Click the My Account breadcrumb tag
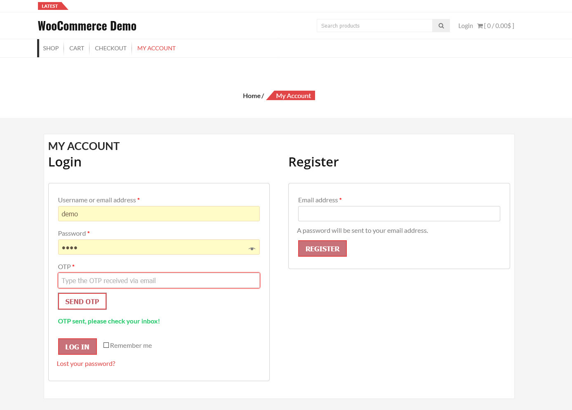This screenshot has width=572, height=410. [293, 96]
